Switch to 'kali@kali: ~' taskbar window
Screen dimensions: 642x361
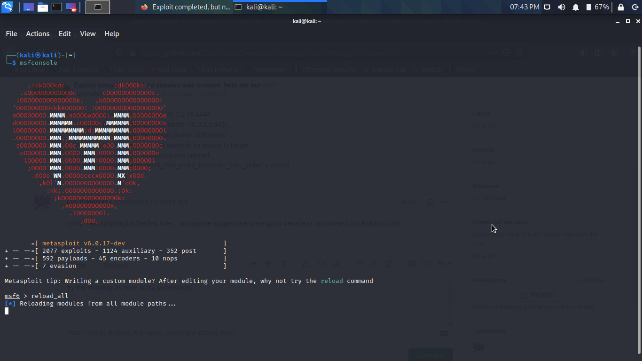point(279,7)
